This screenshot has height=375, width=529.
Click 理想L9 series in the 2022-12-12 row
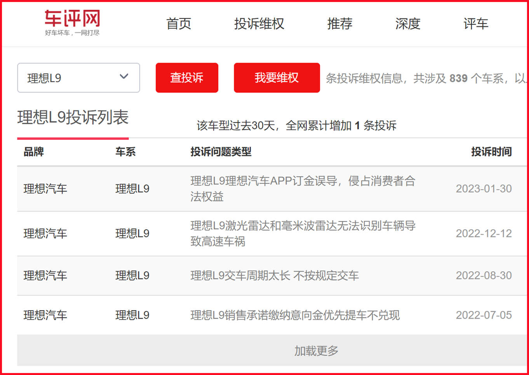tap(132, 234)
